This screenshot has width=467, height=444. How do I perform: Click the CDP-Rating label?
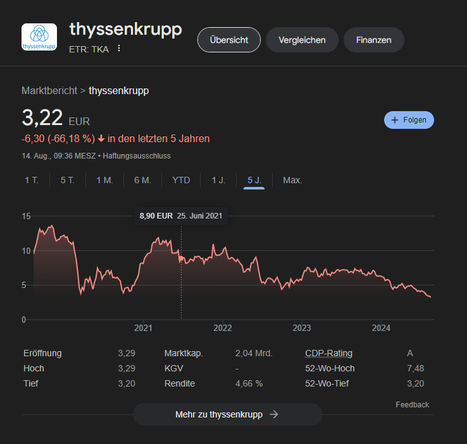click(328, 353)
